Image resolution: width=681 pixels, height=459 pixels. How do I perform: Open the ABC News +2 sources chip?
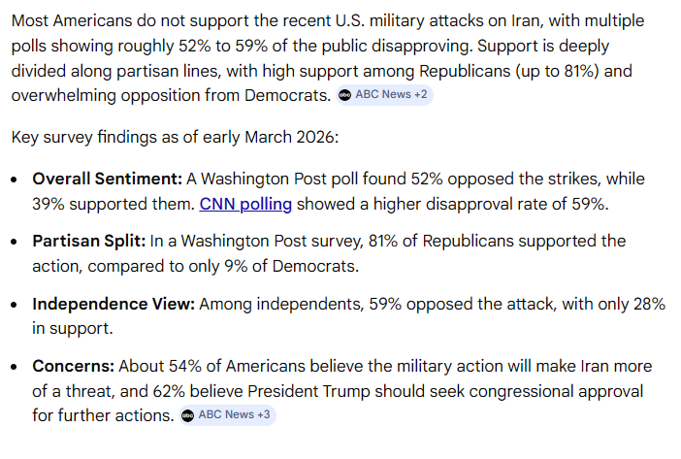pos(384,95)
